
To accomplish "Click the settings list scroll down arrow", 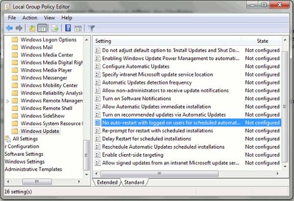I will [285, 166].
